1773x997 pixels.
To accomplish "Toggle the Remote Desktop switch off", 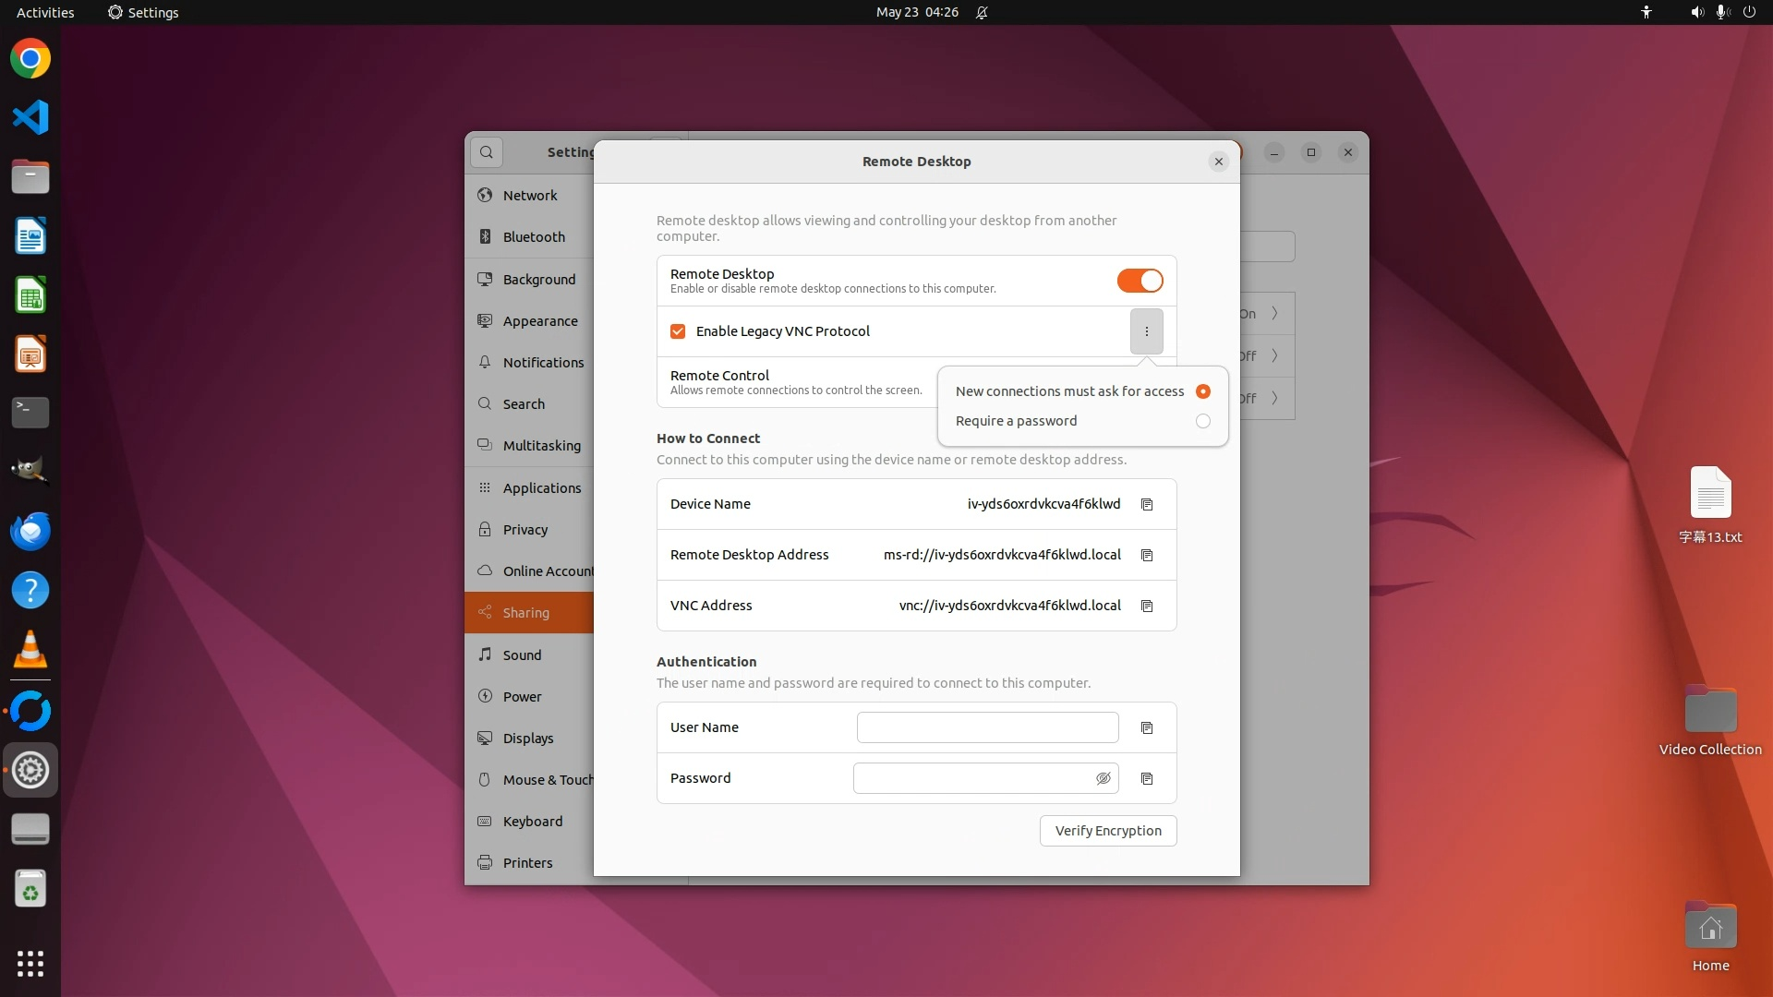I will pos(1140,281).
